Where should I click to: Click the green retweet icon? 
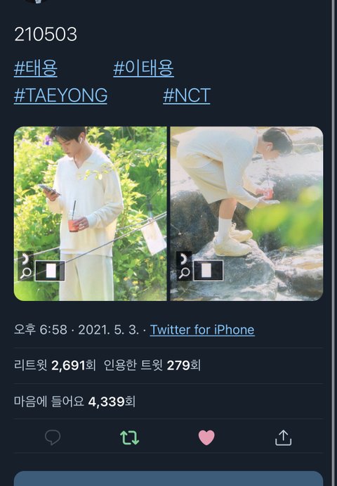(x=129, y=437)
